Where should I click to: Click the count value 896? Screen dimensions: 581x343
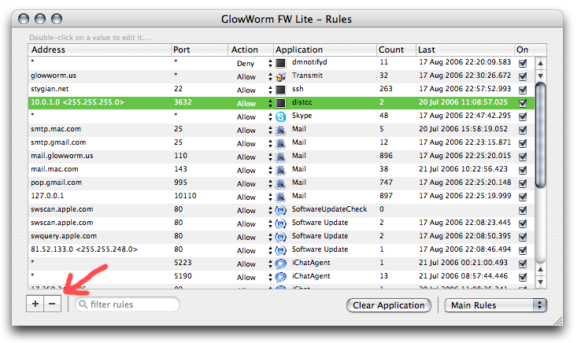(x=386, y=156)
